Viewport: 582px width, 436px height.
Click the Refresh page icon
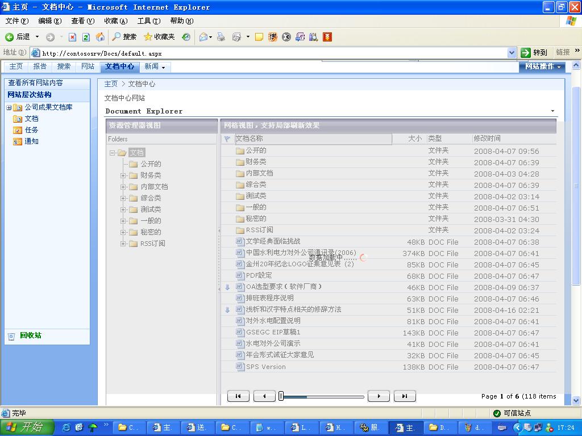(86, 37)
